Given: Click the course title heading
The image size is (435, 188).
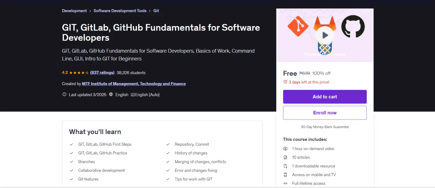Looking at the screenshot, I should click(x=161, y=32).
